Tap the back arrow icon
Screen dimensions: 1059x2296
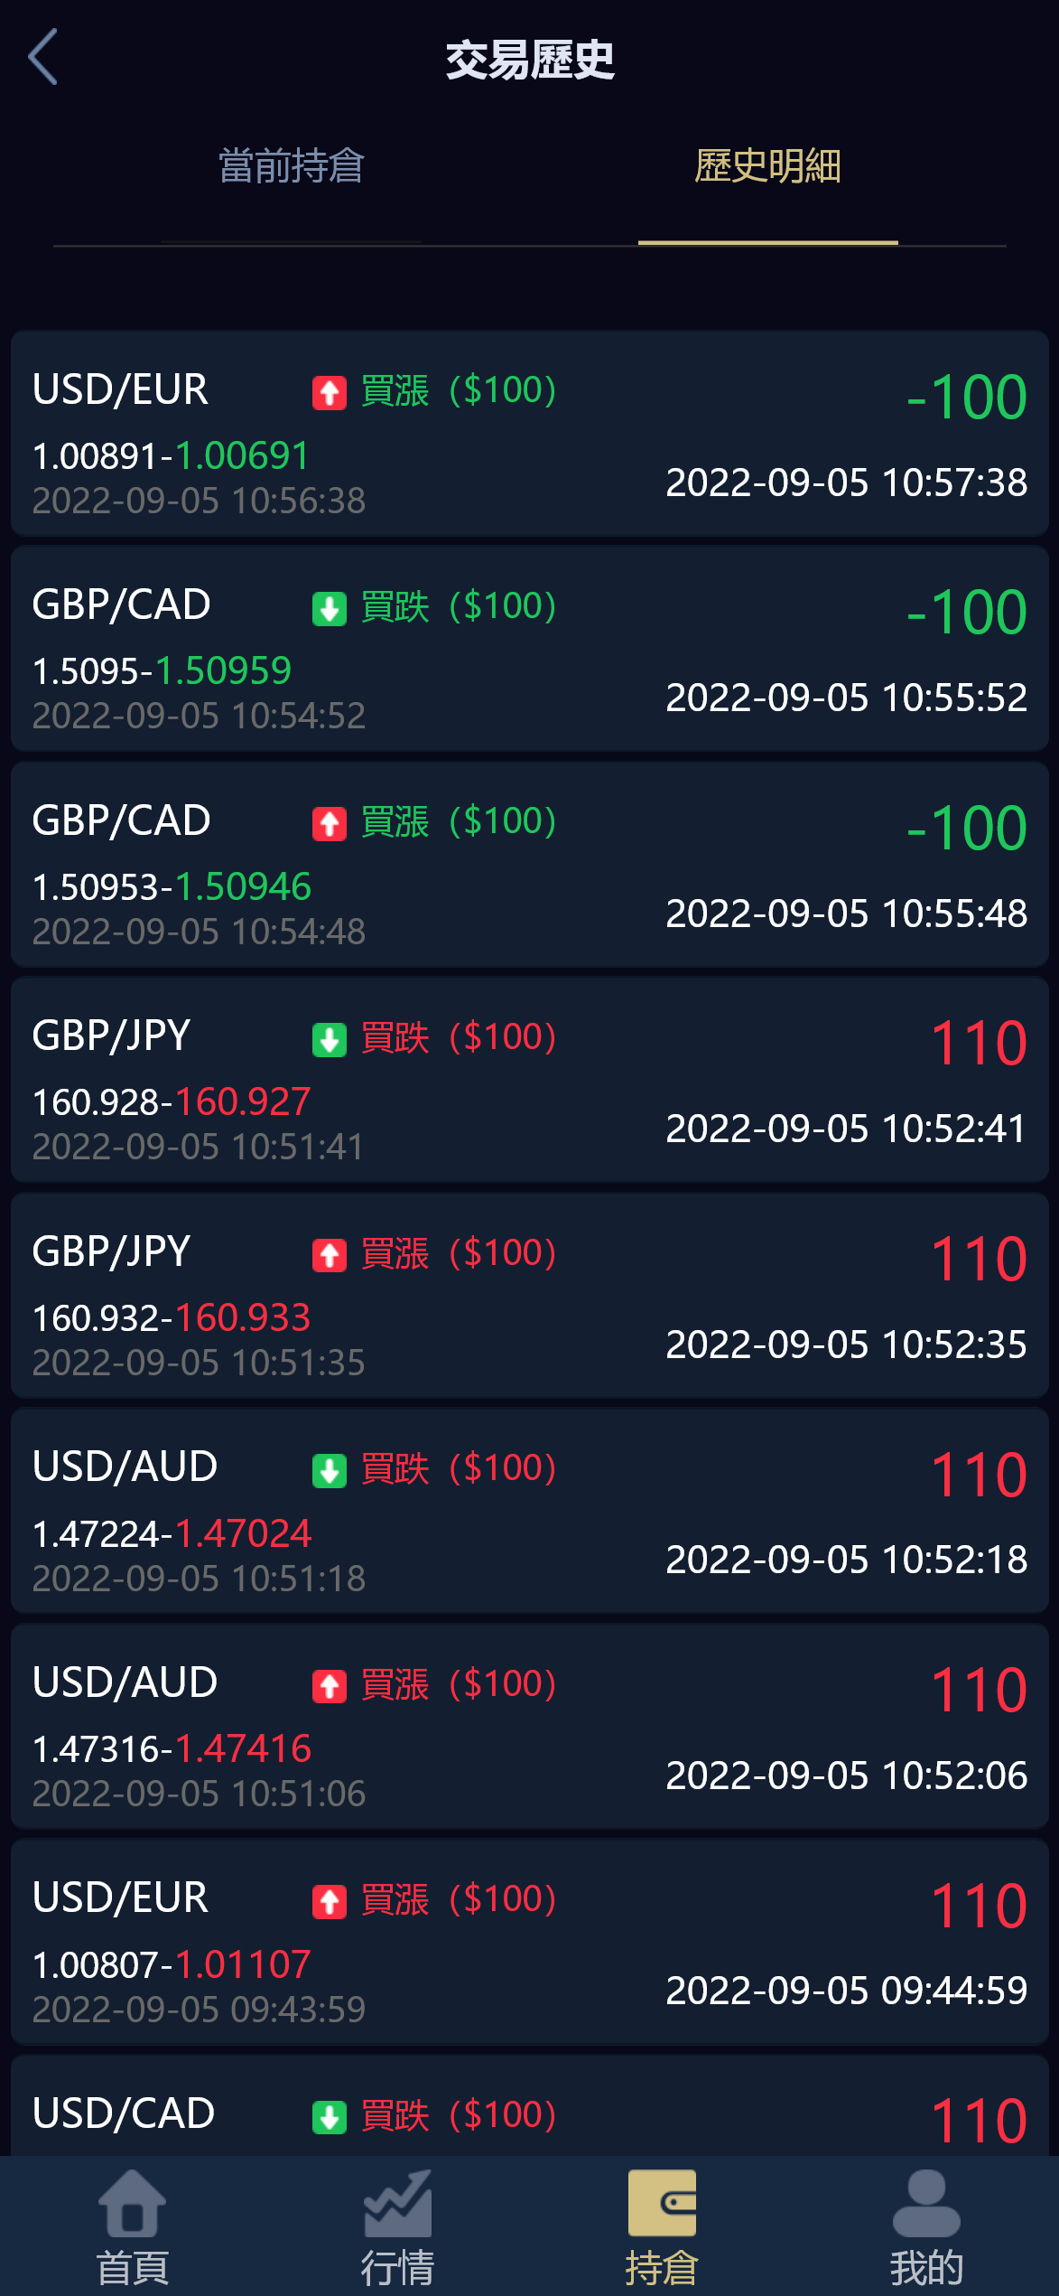click(x=43, y=57)
